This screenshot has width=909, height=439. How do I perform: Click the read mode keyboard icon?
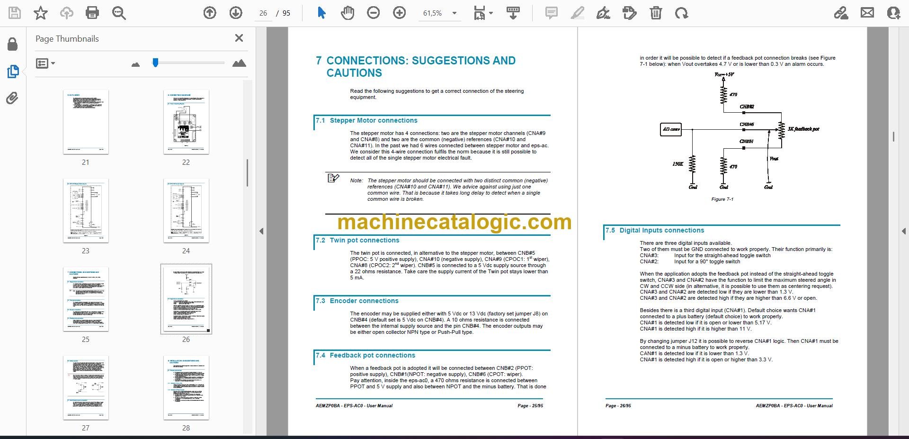tap(513, 13)
